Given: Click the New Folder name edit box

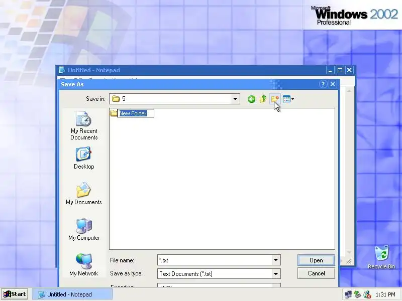Looking at the screenshot, I should (x=136, y=113).
